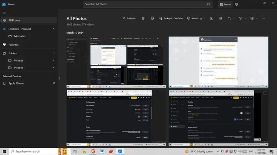Image resolution: width=277 pixels, height=155 pixels.
Task: Click the Favorites heart icon
Action: 4,45
